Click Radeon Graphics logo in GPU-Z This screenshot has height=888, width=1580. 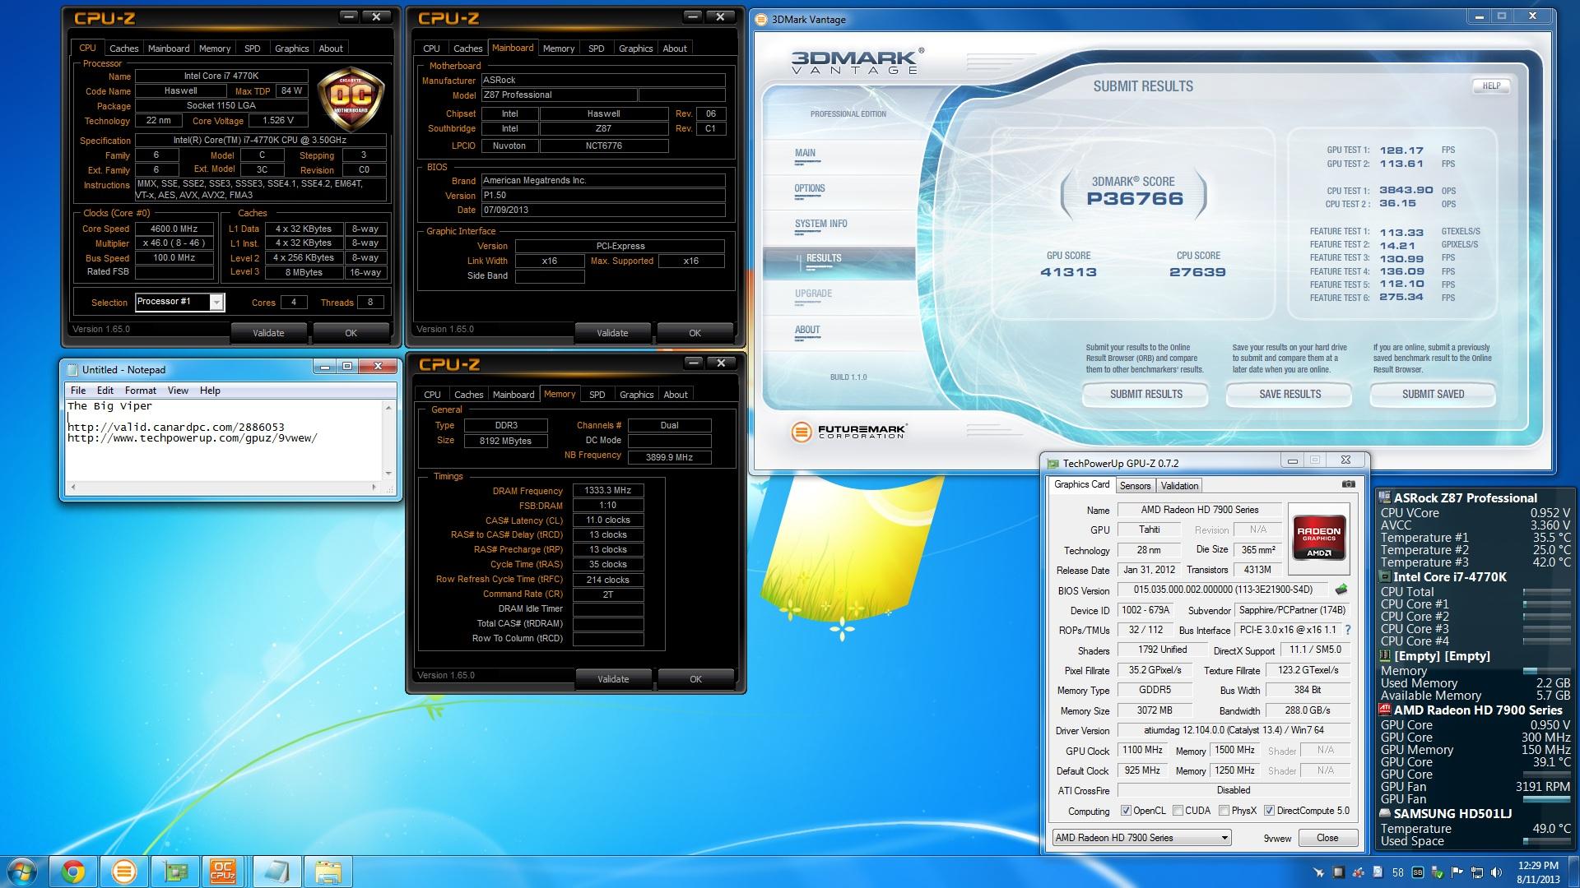click(x=1319, y=538)
